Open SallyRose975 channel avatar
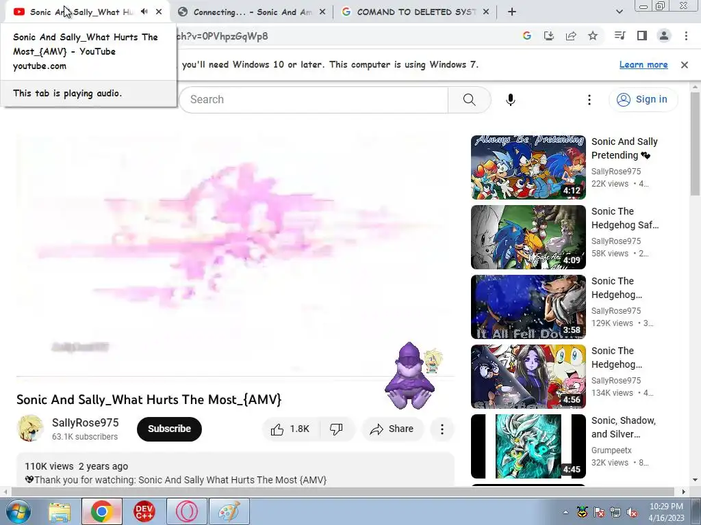701x525 pixels. (x=30, y=429)
